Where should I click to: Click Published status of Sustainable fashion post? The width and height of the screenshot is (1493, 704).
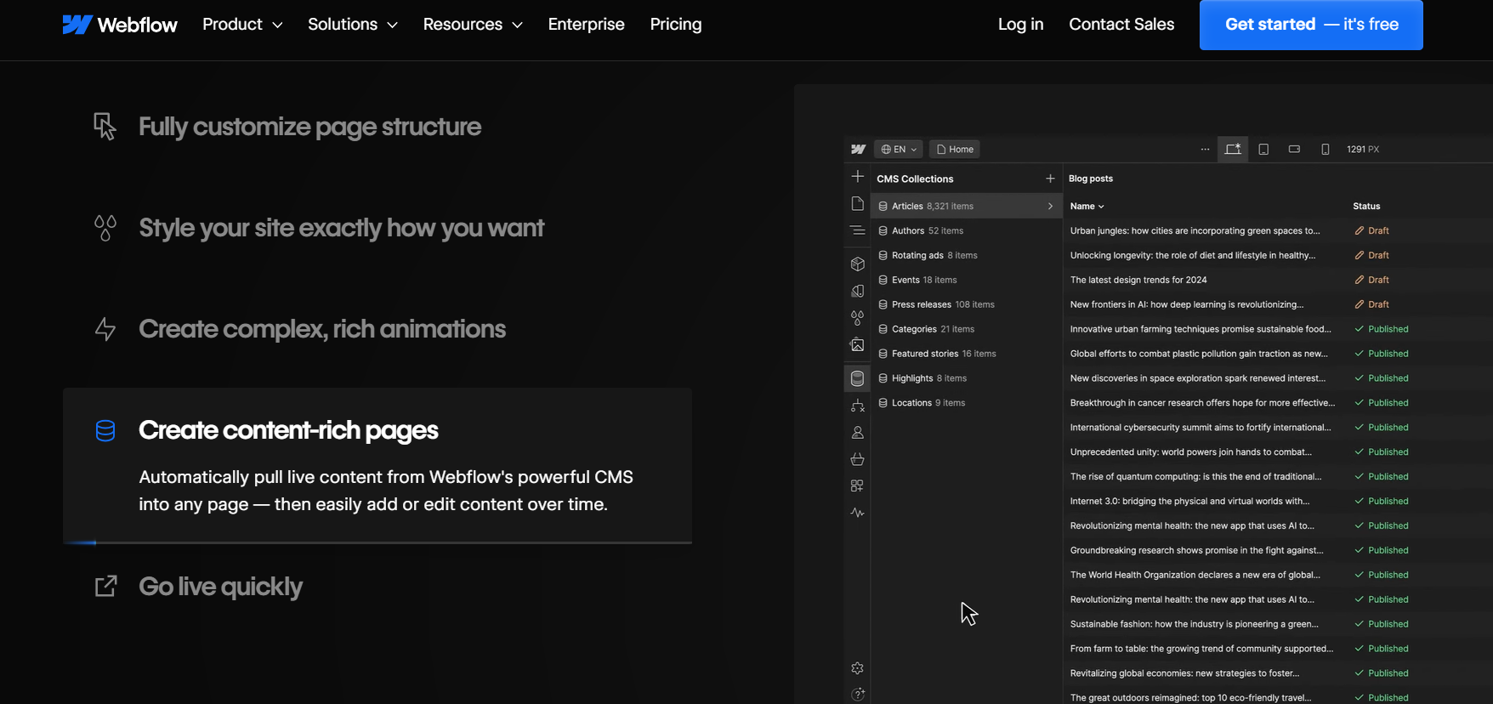pos(1381,624)
